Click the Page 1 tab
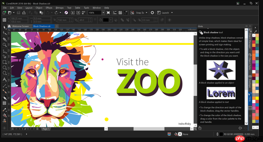 (46, 129)
